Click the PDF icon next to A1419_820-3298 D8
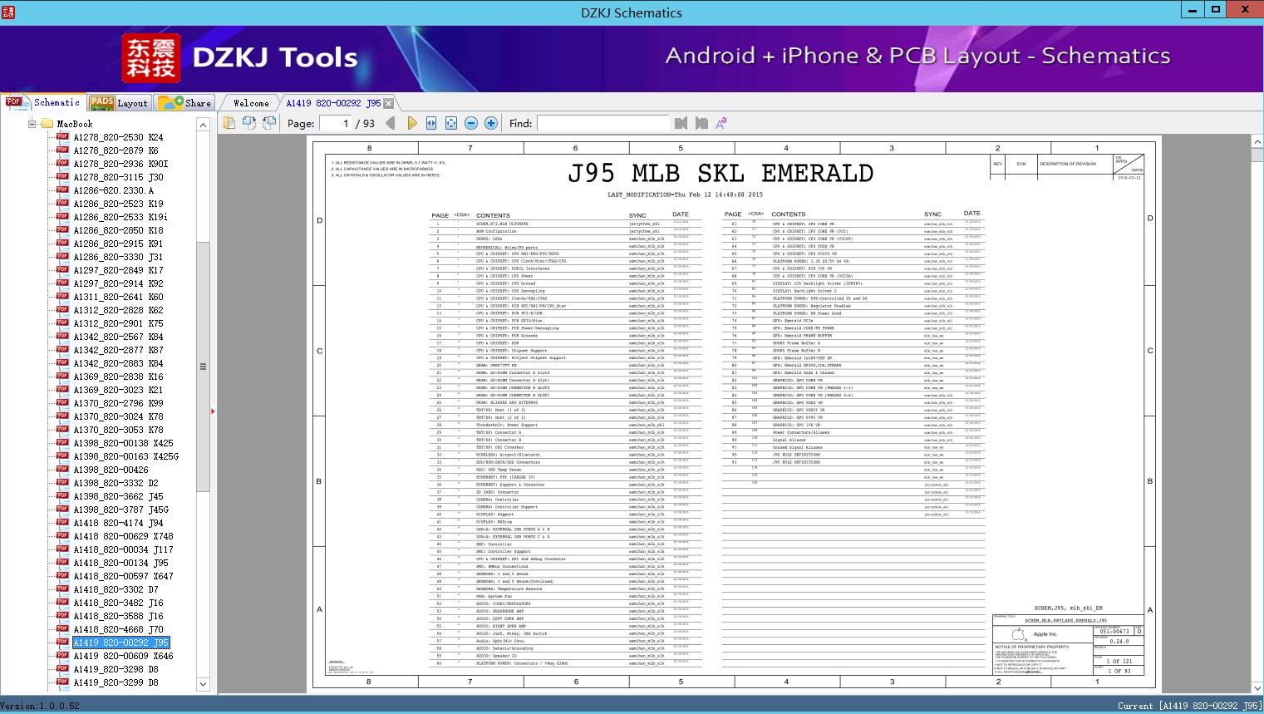 point(62,668)
